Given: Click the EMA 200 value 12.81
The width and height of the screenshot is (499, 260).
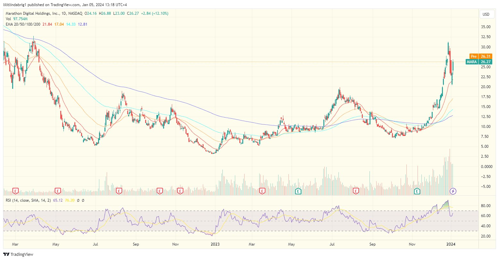Looking at the screenshot, I should (x=82, y=24).
